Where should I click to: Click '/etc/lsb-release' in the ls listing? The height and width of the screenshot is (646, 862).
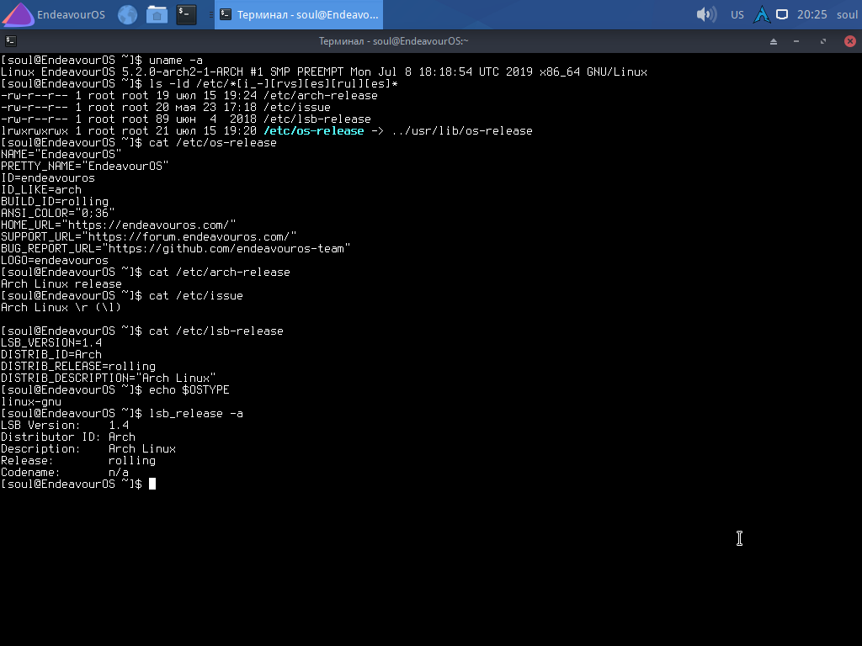317,119
